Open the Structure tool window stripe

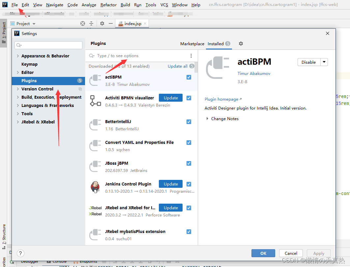click(4, 237)
